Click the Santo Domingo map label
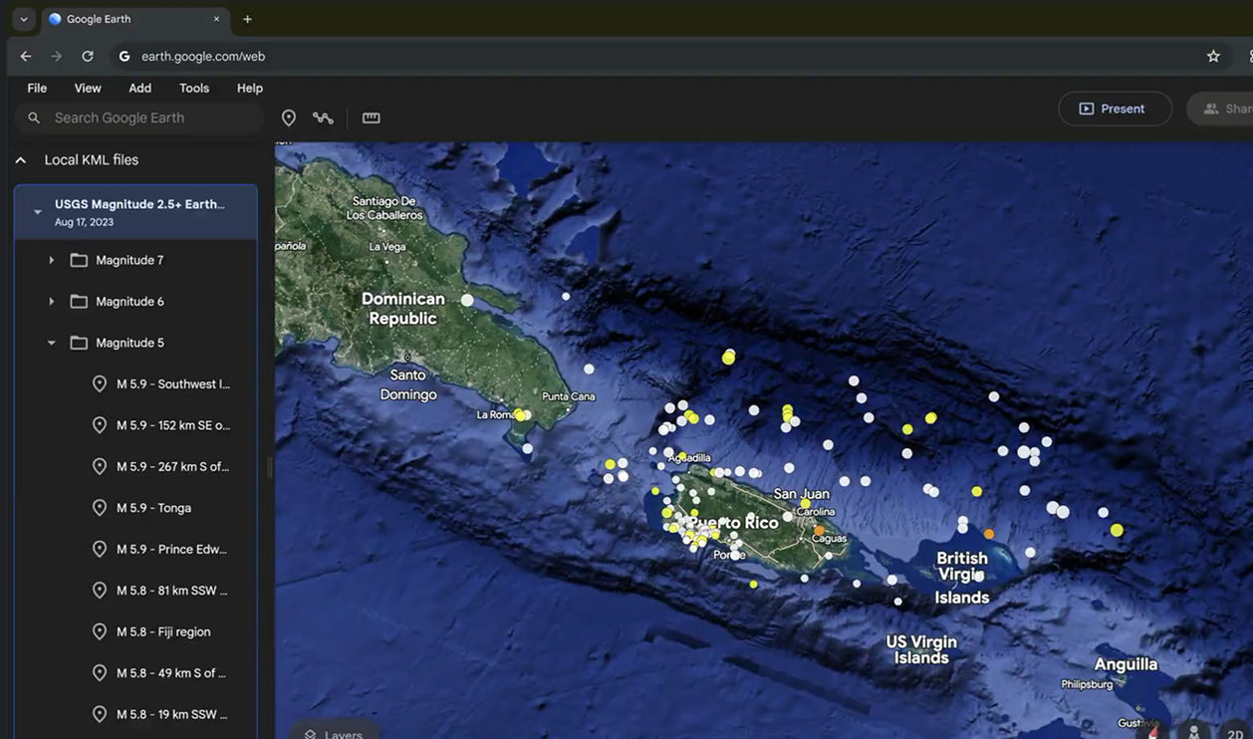 tap(408, 384)
